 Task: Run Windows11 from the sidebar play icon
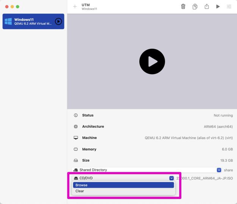[58, 22]
